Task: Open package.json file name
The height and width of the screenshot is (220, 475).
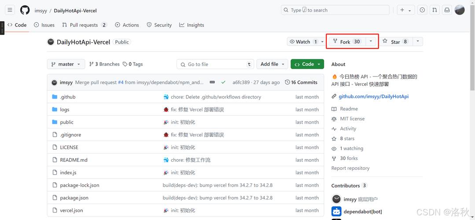Action: 74,198
